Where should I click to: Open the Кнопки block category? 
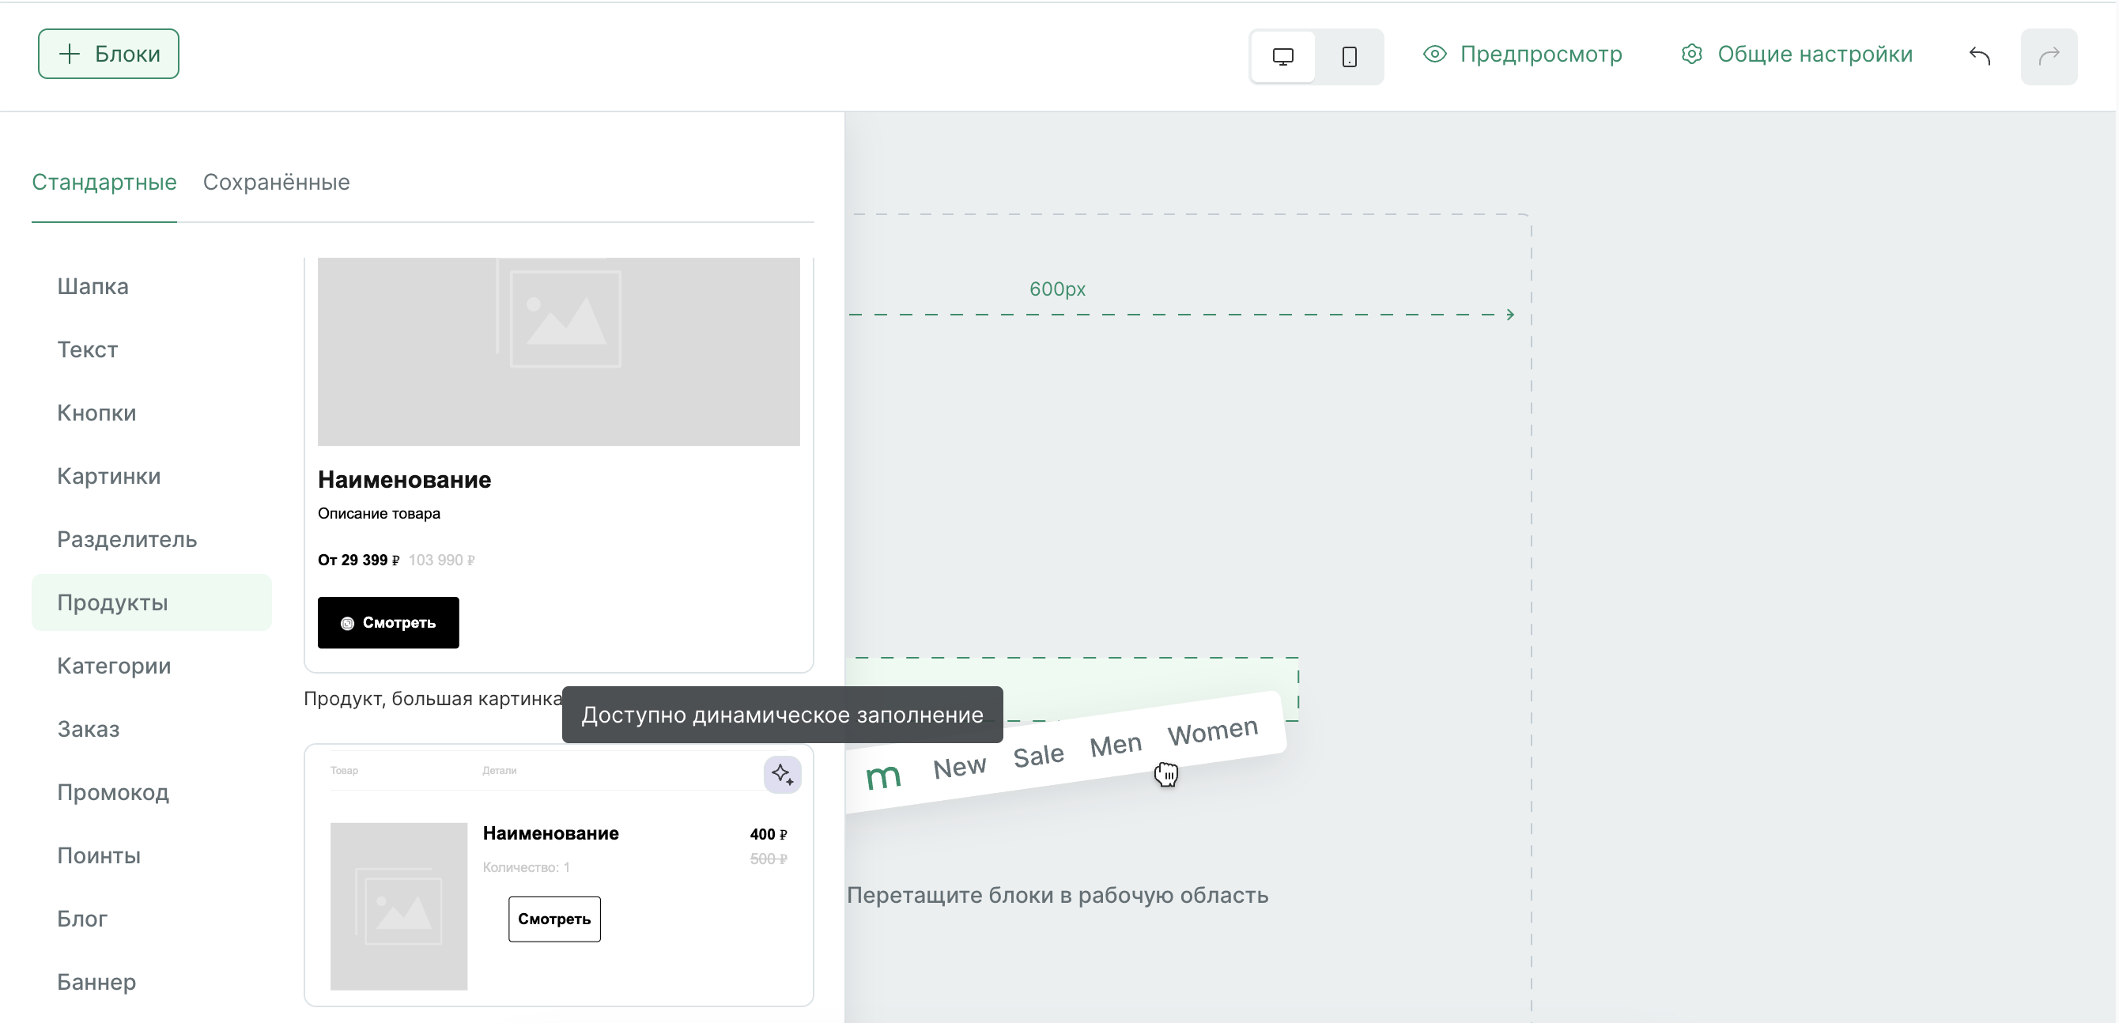point(151,413)
